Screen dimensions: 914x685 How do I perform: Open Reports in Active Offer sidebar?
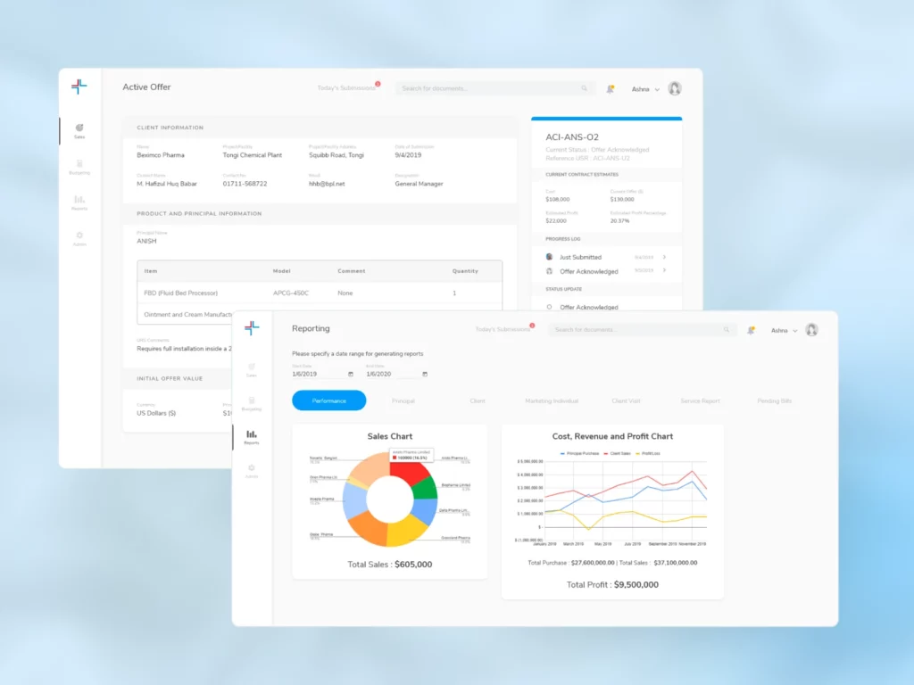click(79, 202)
